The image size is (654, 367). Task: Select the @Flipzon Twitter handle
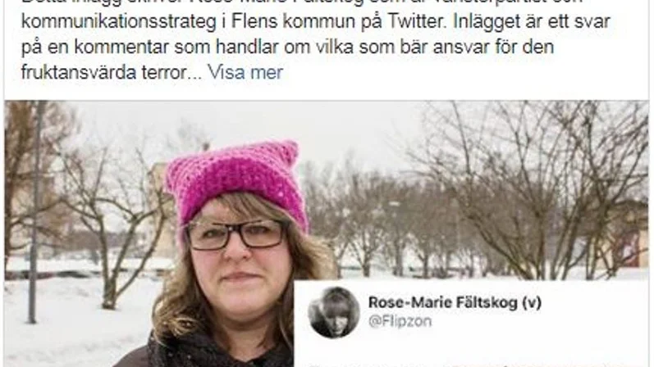point(400,321)
